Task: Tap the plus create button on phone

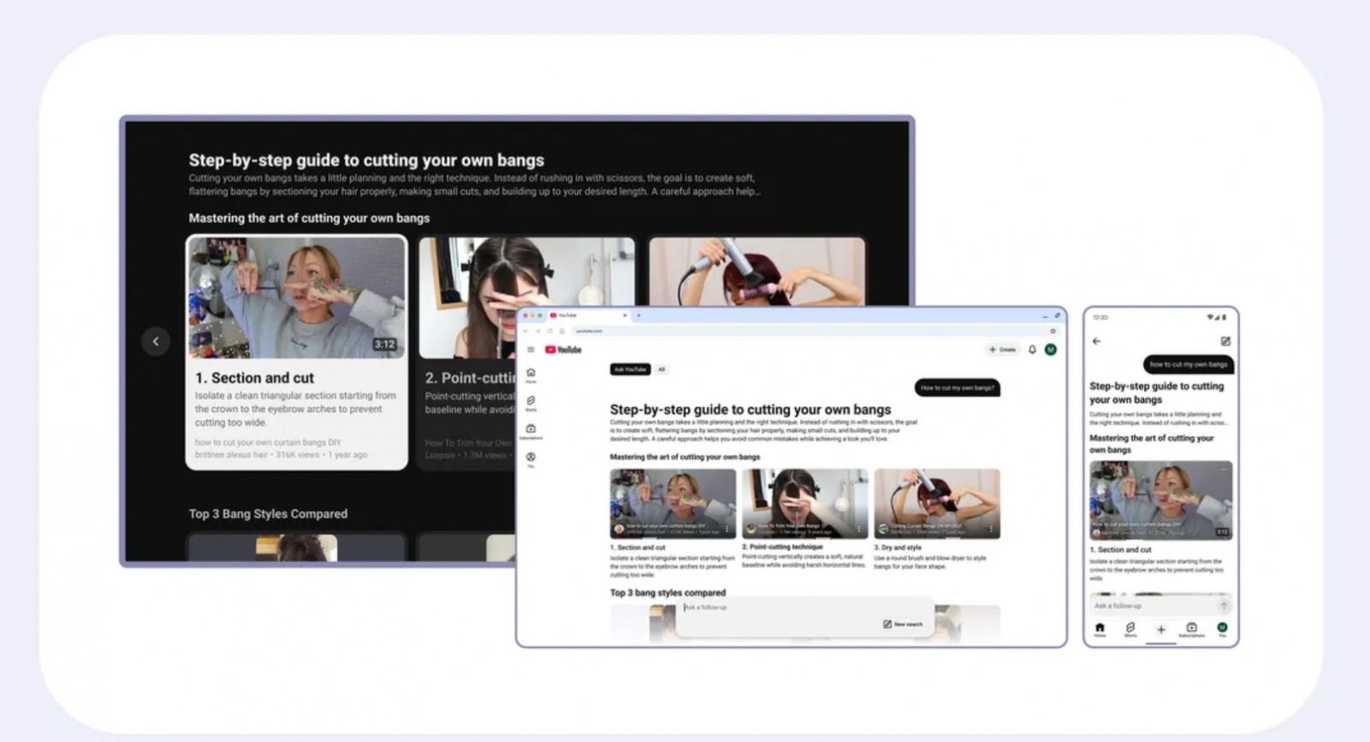Action: [1161, 630]
